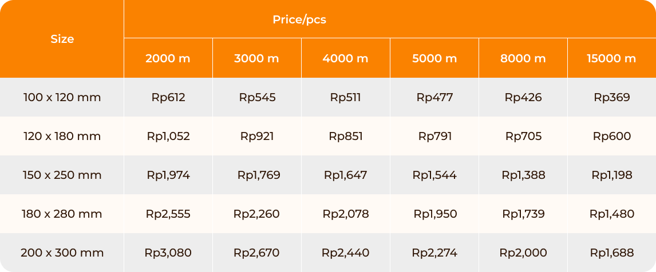Click the 100 x 120 mm row label

(62, 97)
